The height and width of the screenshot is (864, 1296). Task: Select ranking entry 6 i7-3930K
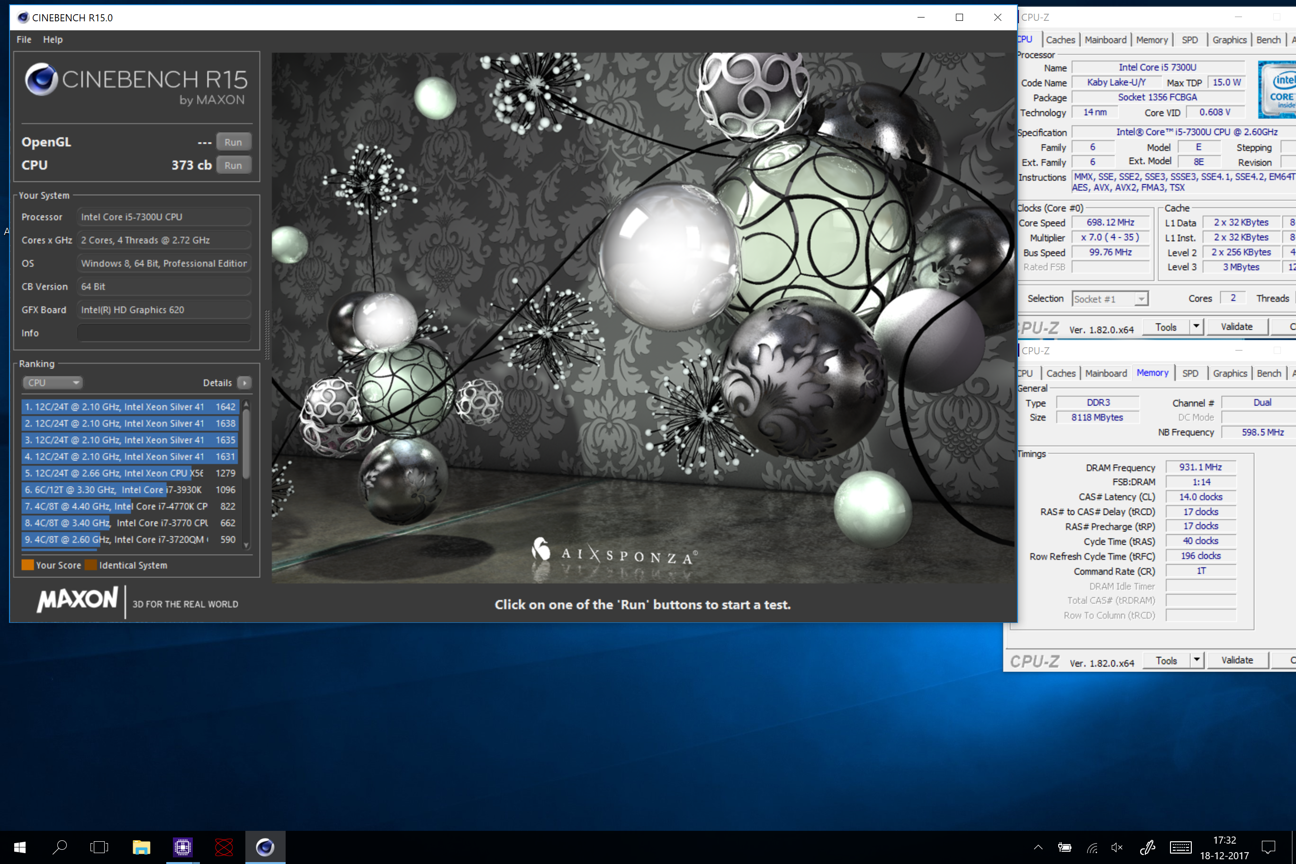130,489
